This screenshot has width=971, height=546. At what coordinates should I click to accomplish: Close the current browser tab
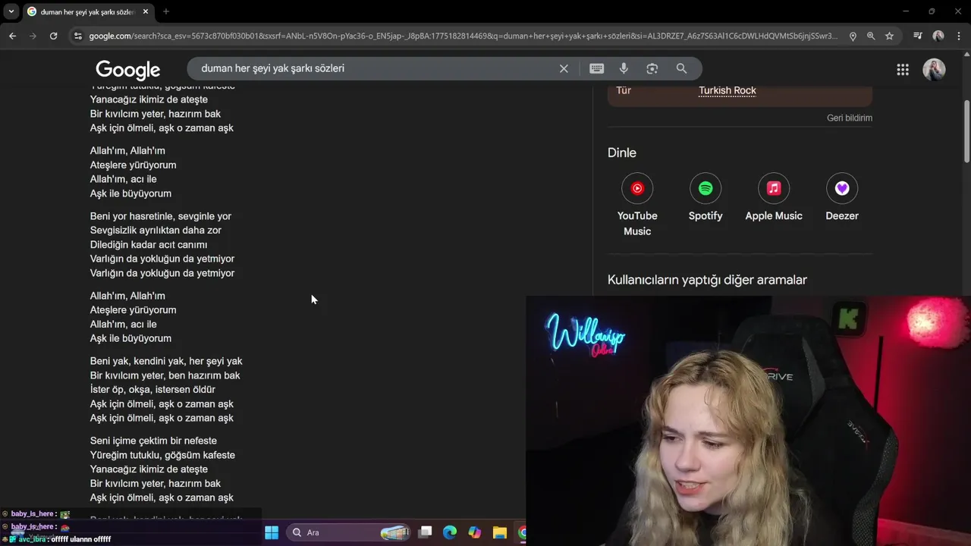146,11
